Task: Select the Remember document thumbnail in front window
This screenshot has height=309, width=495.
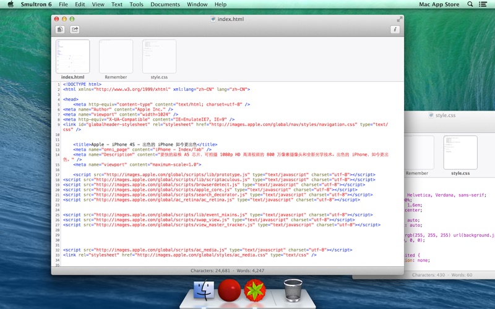Action: tap(116, 56)
